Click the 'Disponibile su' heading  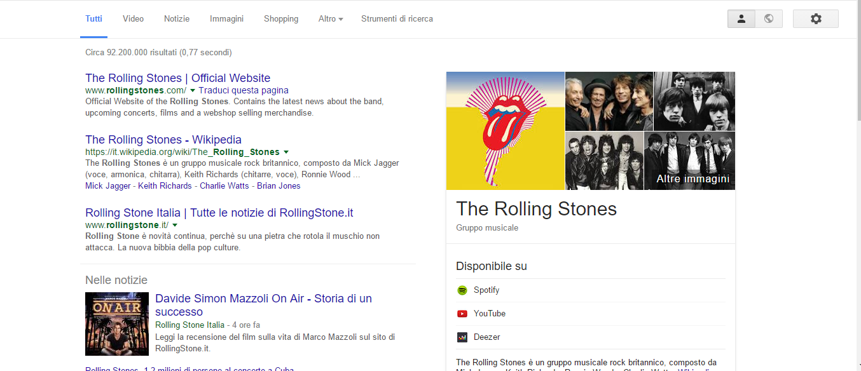point(492,266)
